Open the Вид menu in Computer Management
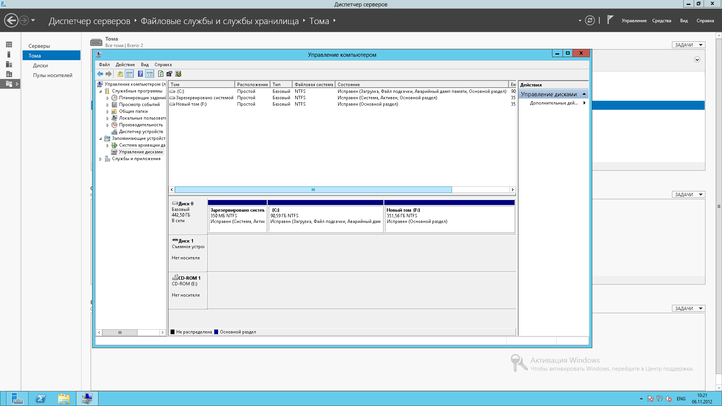Screen dimensions: 722x406 (145, 65)
